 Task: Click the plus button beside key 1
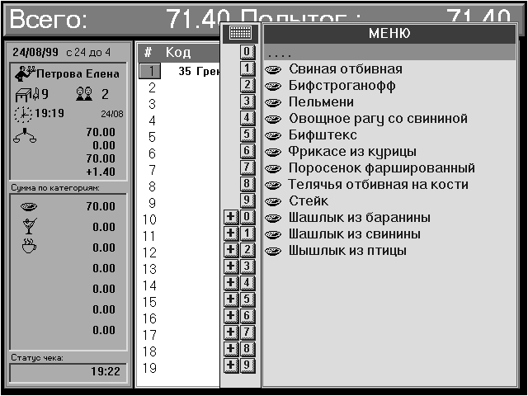pos(231,233)
